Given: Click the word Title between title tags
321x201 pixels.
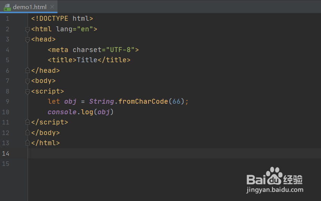Looking at the screenshot, I should 87,60.
